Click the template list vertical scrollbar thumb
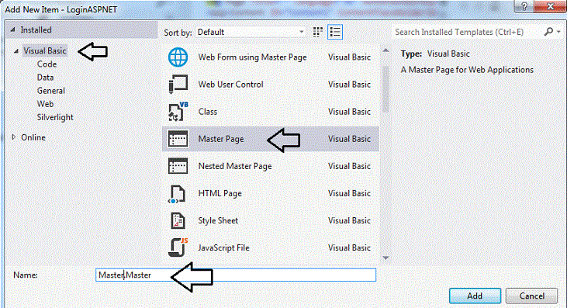 [x=385, y=89]
